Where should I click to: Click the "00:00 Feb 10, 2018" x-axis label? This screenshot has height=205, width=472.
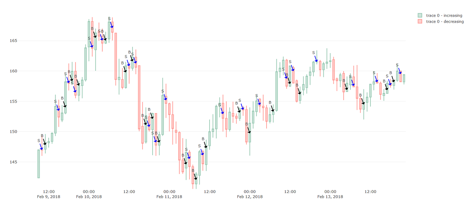89,194
